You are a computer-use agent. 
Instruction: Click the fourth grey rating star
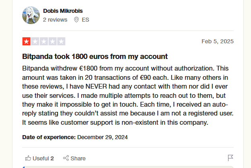pos(52,41)
